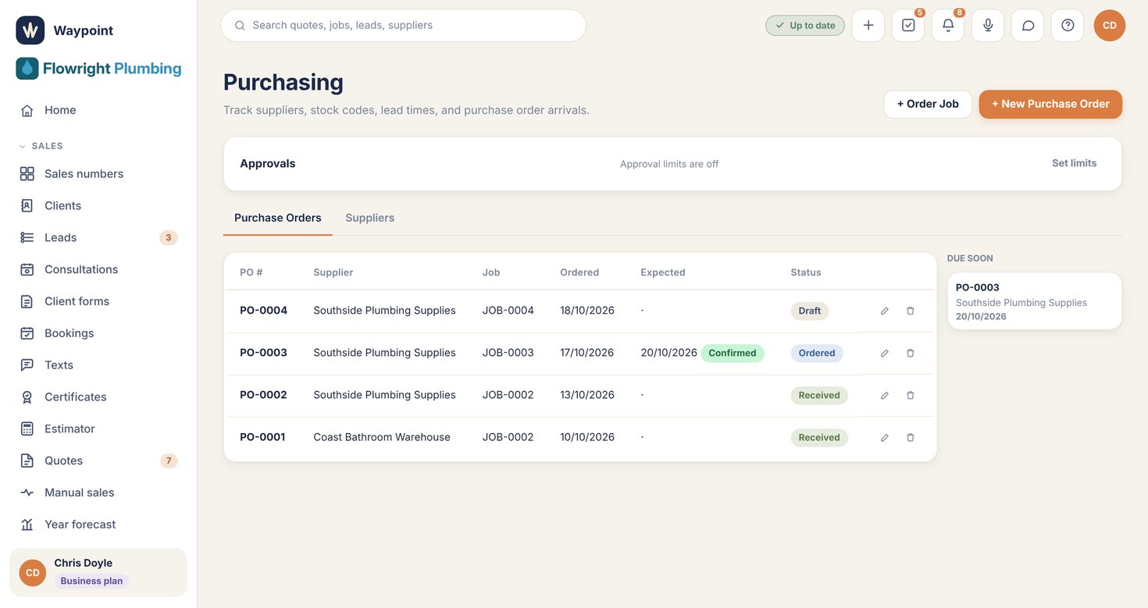Edit PO-0004 with pencil icon

pos(885,311)
